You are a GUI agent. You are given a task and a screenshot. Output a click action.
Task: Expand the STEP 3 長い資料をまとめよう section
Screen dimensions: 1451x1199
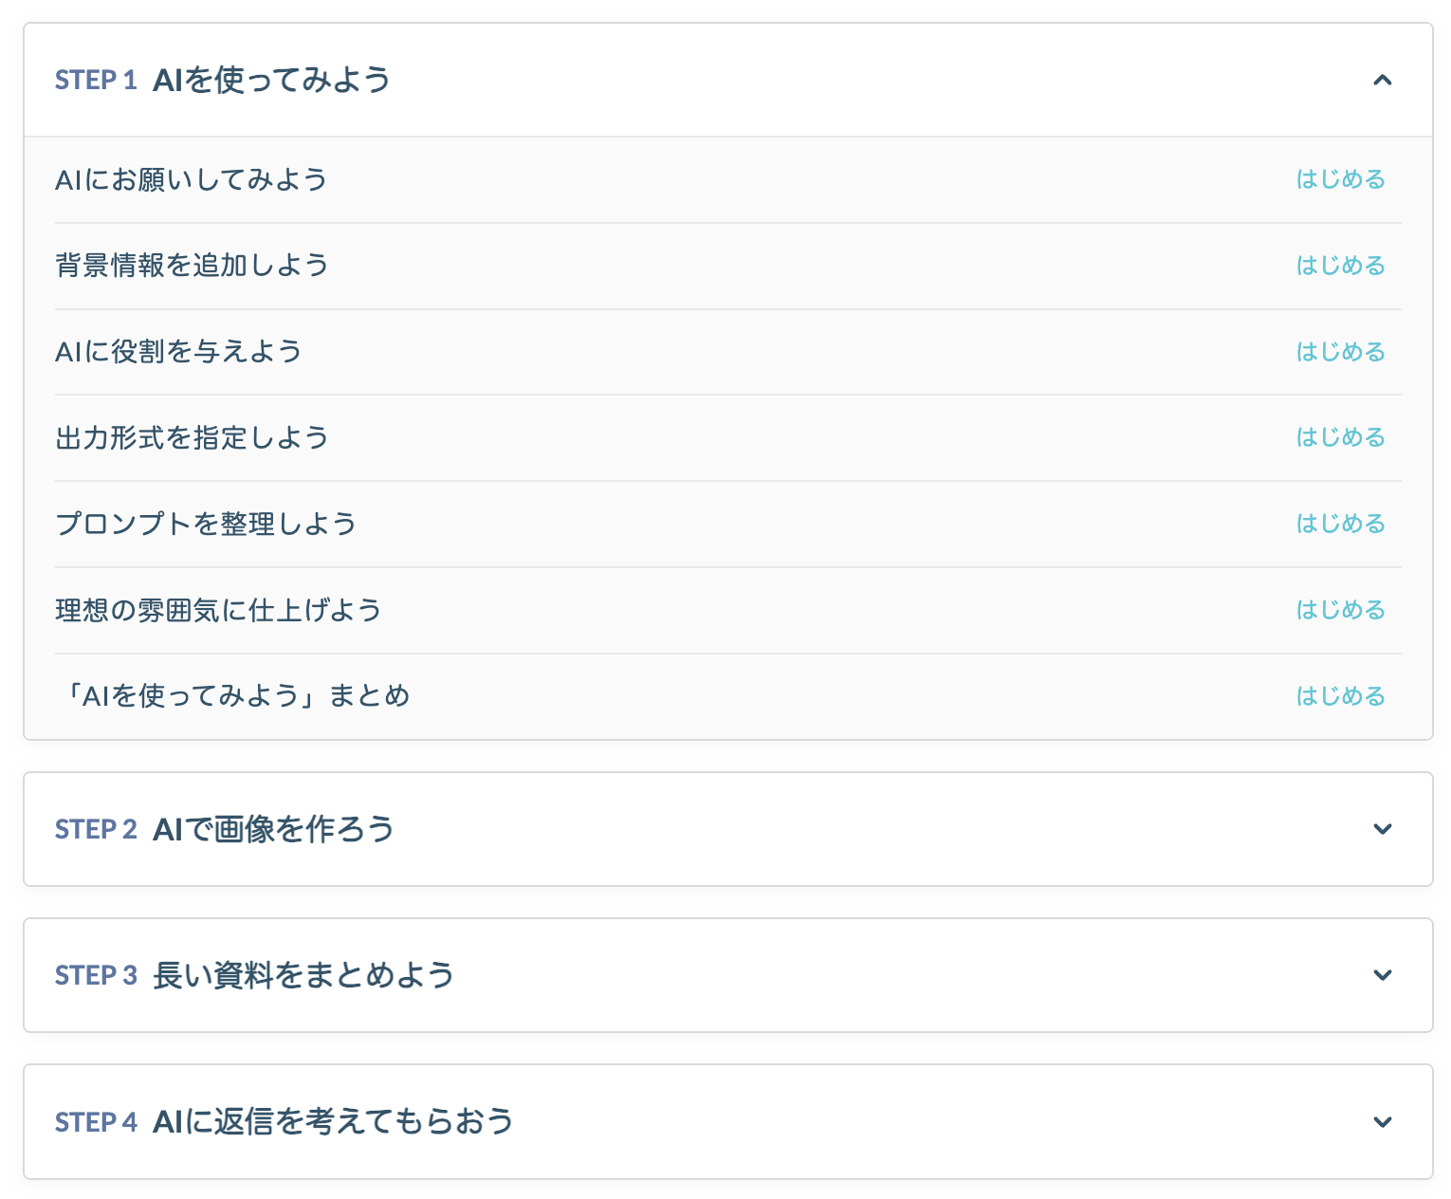tap(1384, 975)
